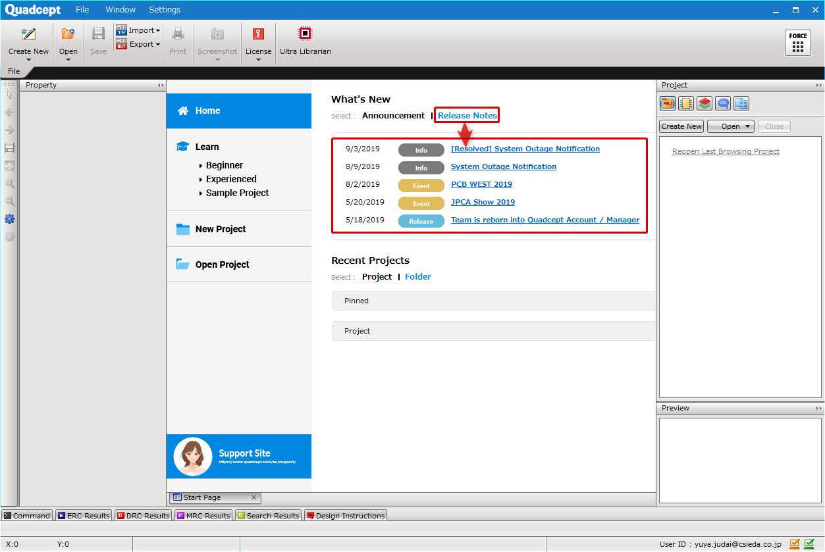This screenshot has height=552, width=825.
Task: Expand the Screenshot dropdown arrow
Action: point(217,60)
